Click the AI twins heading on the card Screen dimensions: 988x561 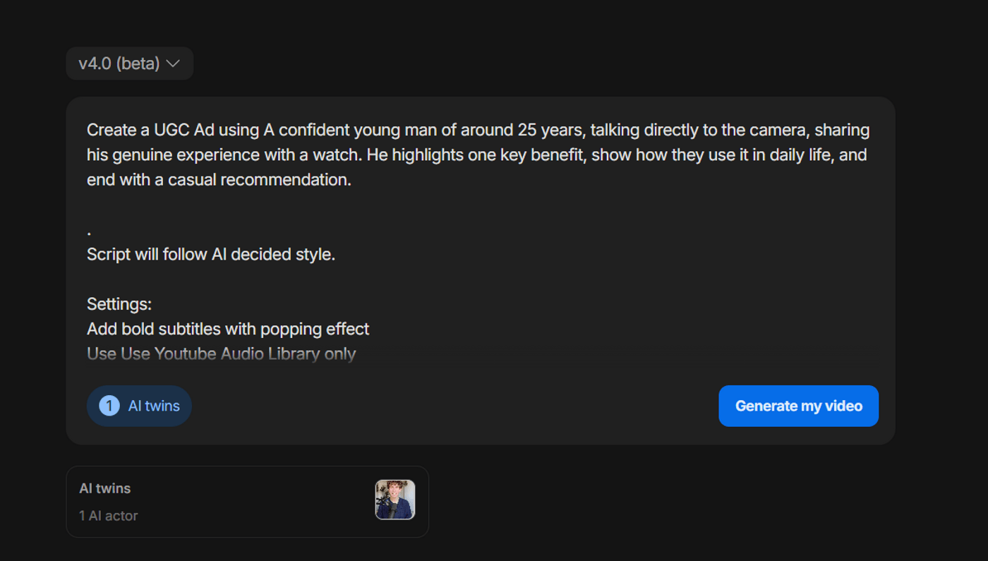[104, 488]
